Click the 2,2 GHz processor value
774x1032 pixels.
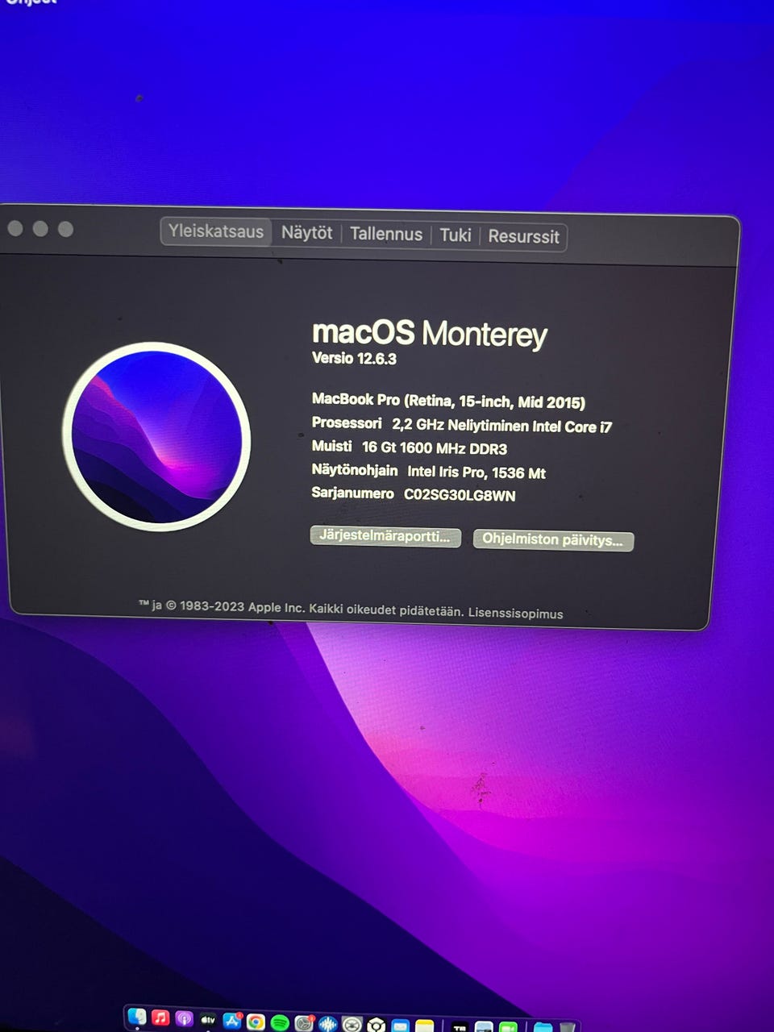coord(501,426)
